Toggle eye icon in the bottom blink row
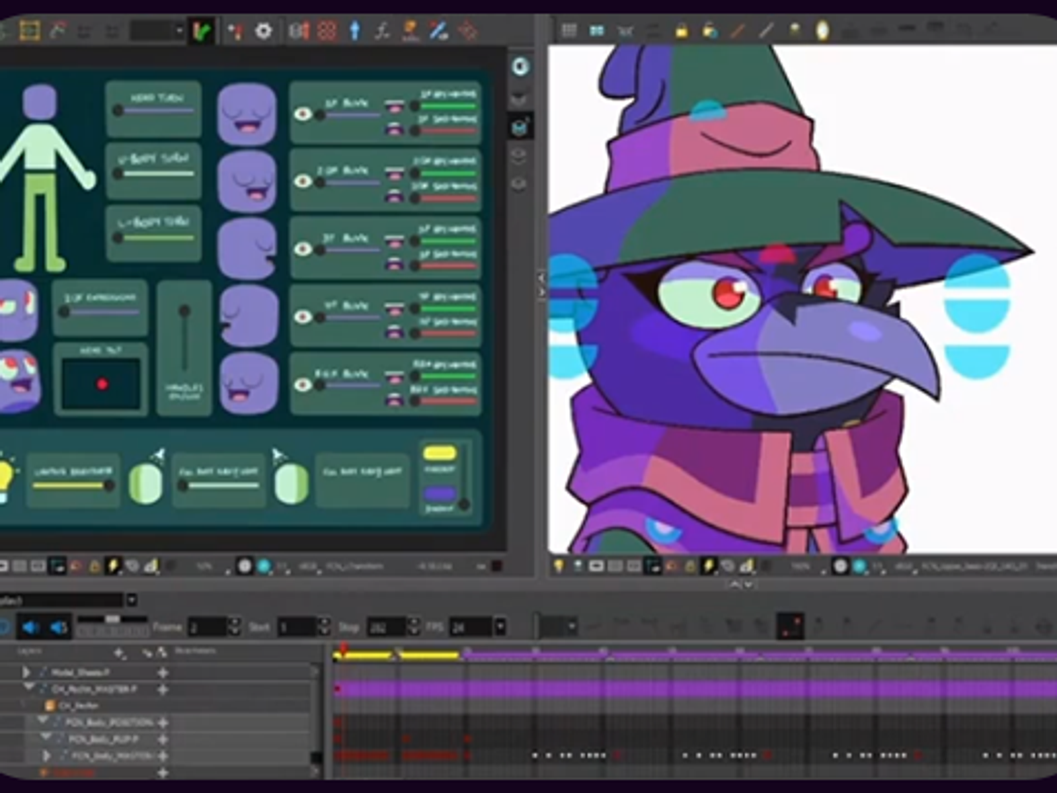Image resolution: width=1057 pixels, height=793 pixels. [303, 384]
